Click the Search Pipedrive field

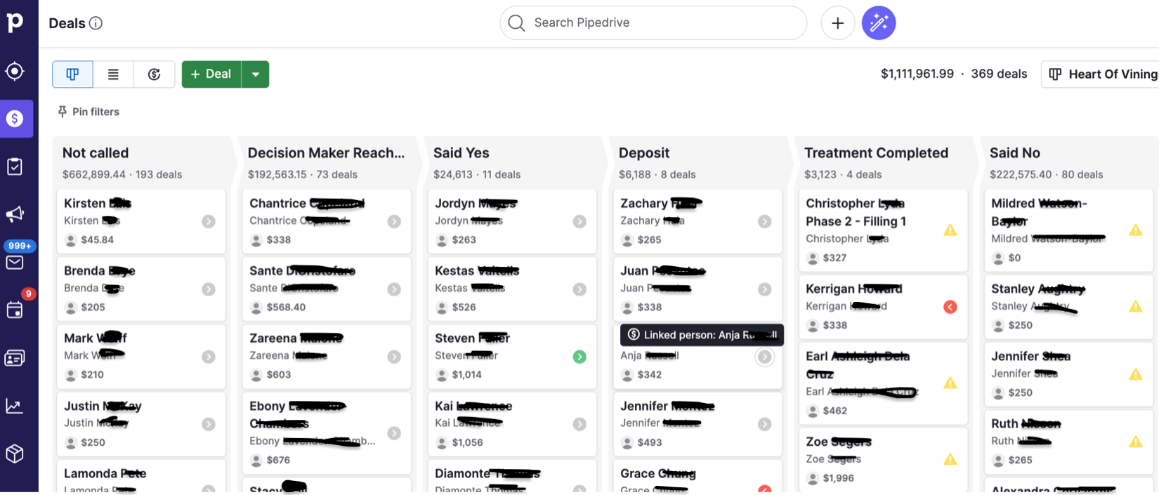pos(653,23)
